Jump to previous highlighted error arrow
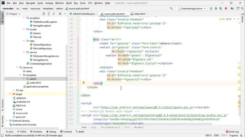Screen dimensions: 245x137 coord(234,19)
